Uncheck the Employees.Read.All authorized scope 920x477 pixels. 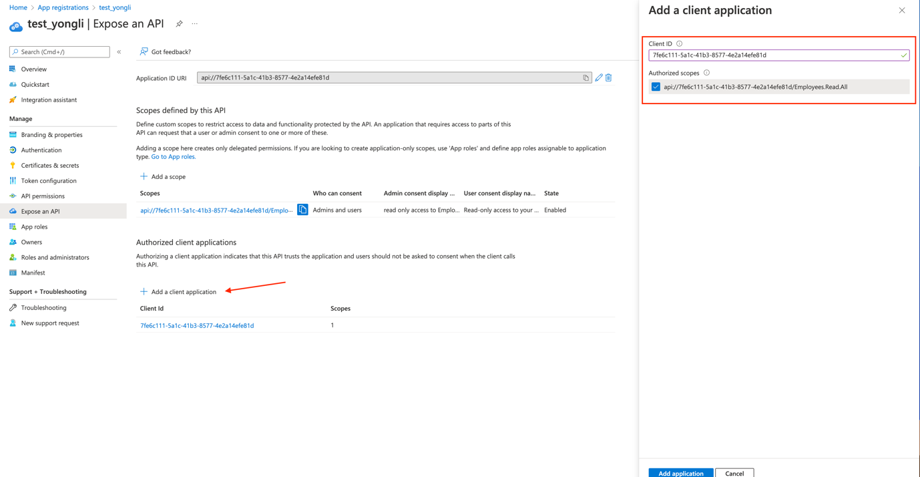coord(655,86)
